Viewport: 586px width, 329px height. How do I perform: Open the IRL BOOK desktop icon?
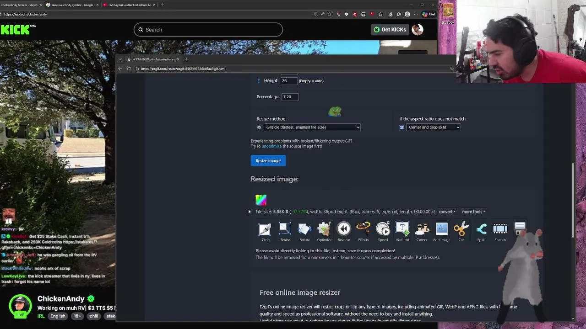(448, 13)
